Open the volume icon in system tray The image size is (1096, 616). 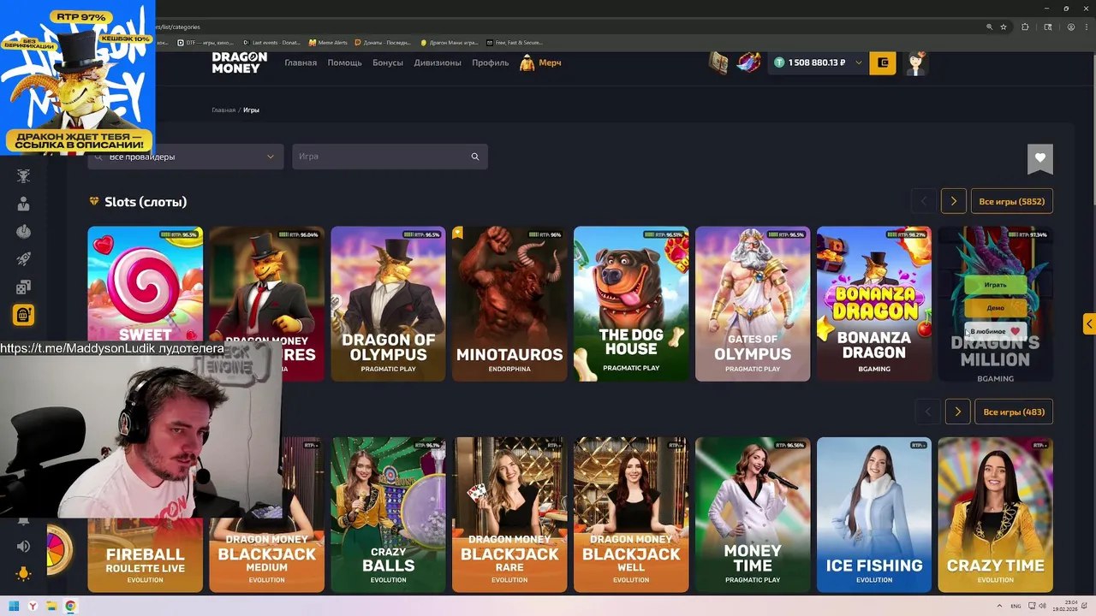click(x=1041, y=607)
